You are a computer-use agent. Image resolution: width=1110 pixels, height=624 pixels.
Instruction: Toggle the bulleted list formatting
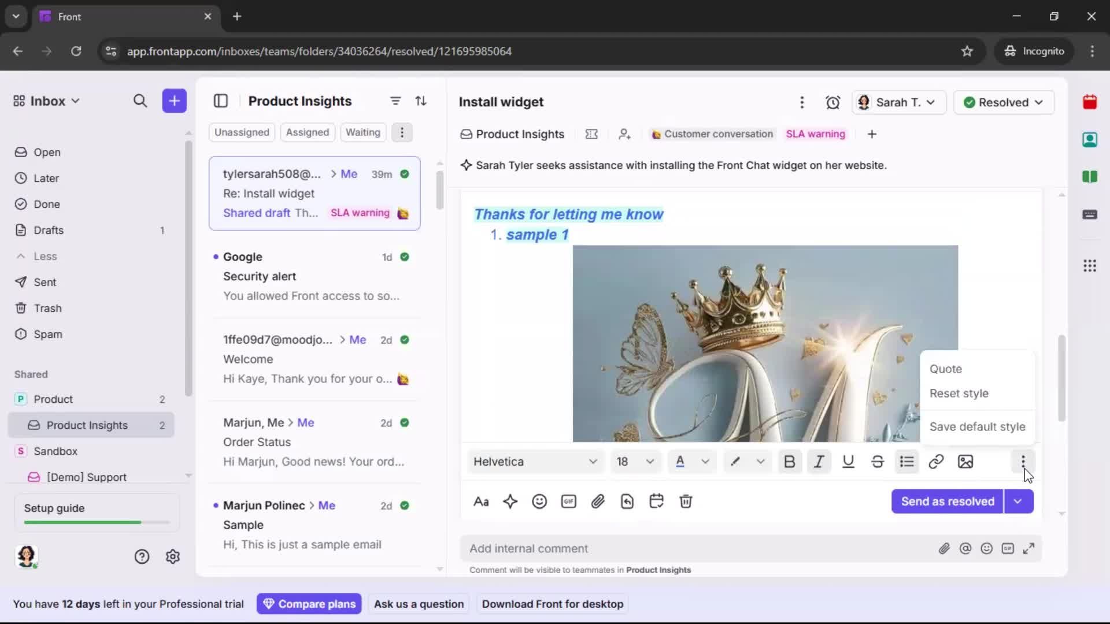(x=906, y=462)
